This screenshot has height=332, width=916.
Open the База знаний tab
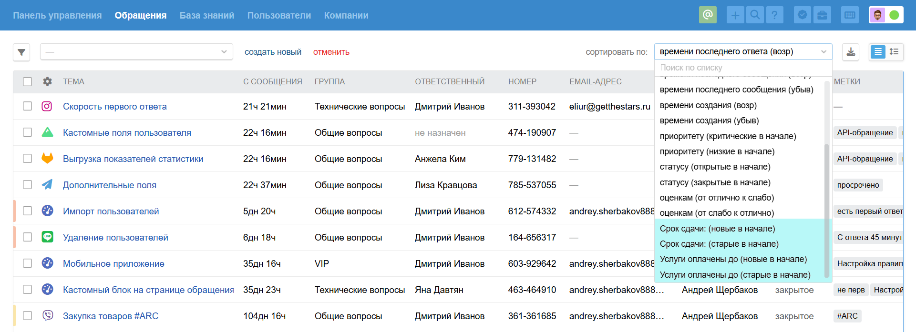click(x=207, y=15)
